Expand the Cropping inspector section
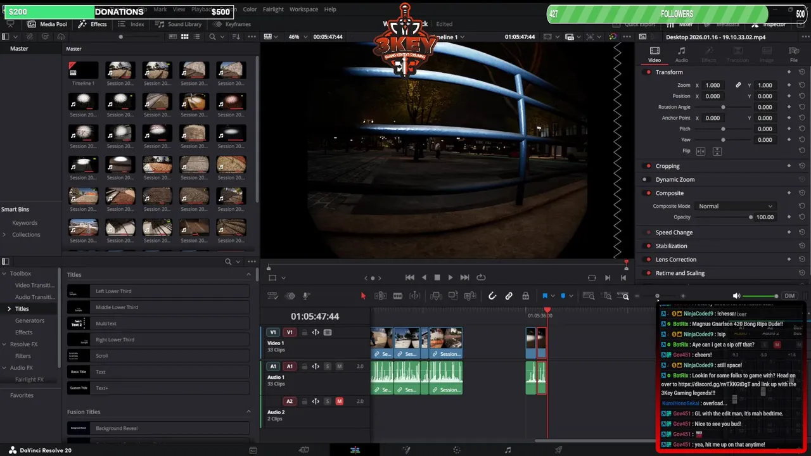Image resolution: width=811 pixels, height=456 pixels. 667,166
